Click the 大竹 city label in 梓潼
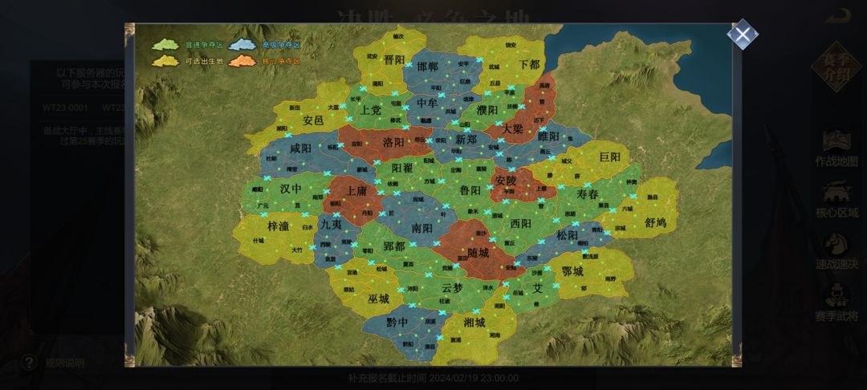867x390 pixels. 298,250
